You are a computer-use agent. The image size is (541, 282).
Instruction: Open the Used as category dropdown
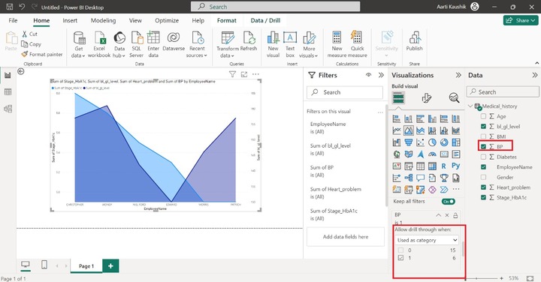pyautogui.click(x=427, y=240)
